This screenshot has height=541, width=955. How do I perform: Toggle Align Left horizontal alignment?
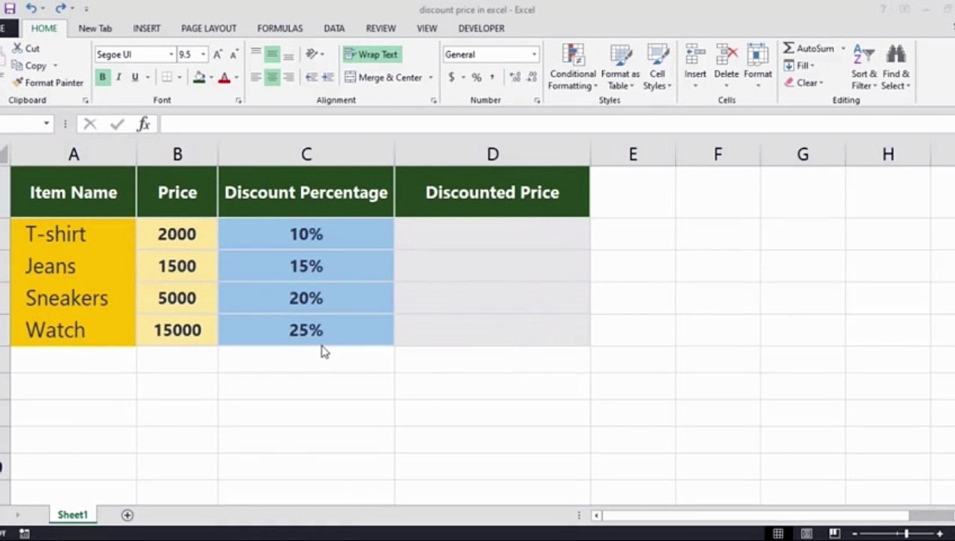coord(256,77)
